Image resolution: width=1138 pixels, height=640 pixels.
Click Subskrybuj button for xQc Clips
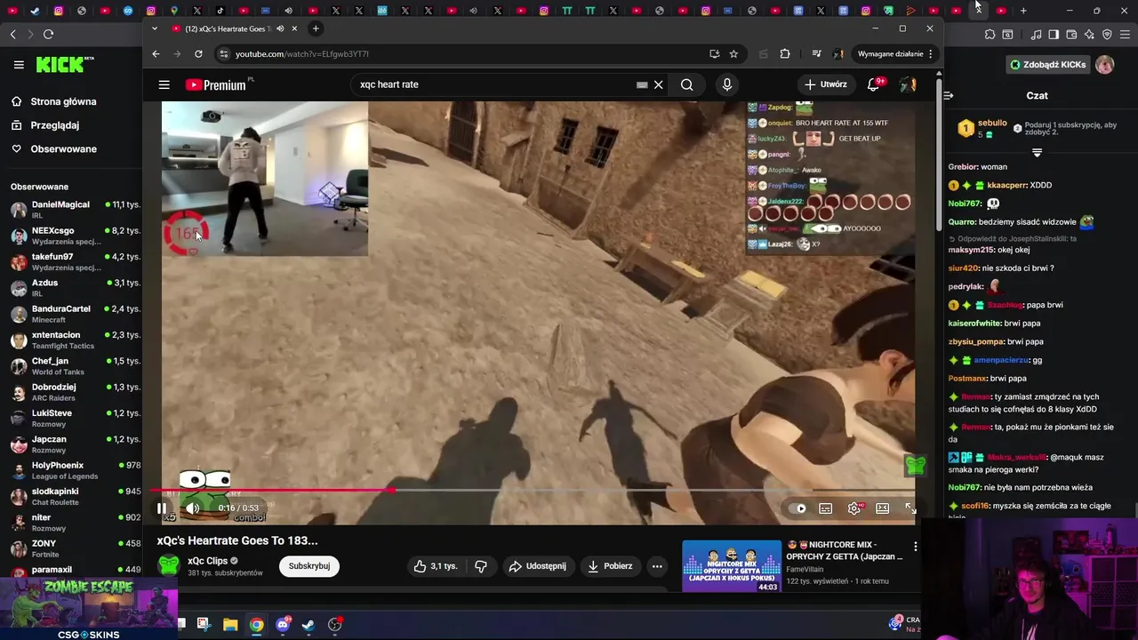coord(309,566)
